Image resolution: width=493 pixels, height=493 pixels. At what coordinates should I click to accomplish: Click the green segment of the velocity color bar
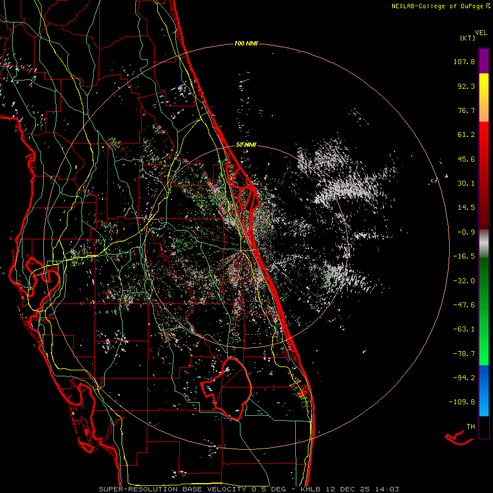tap(484, 311)
